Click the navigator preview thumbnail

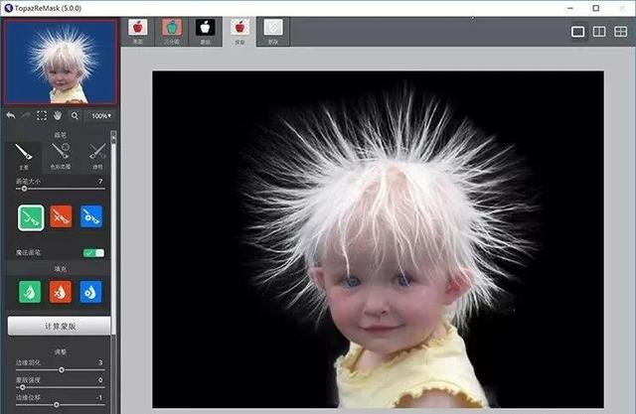coord(58,62)
